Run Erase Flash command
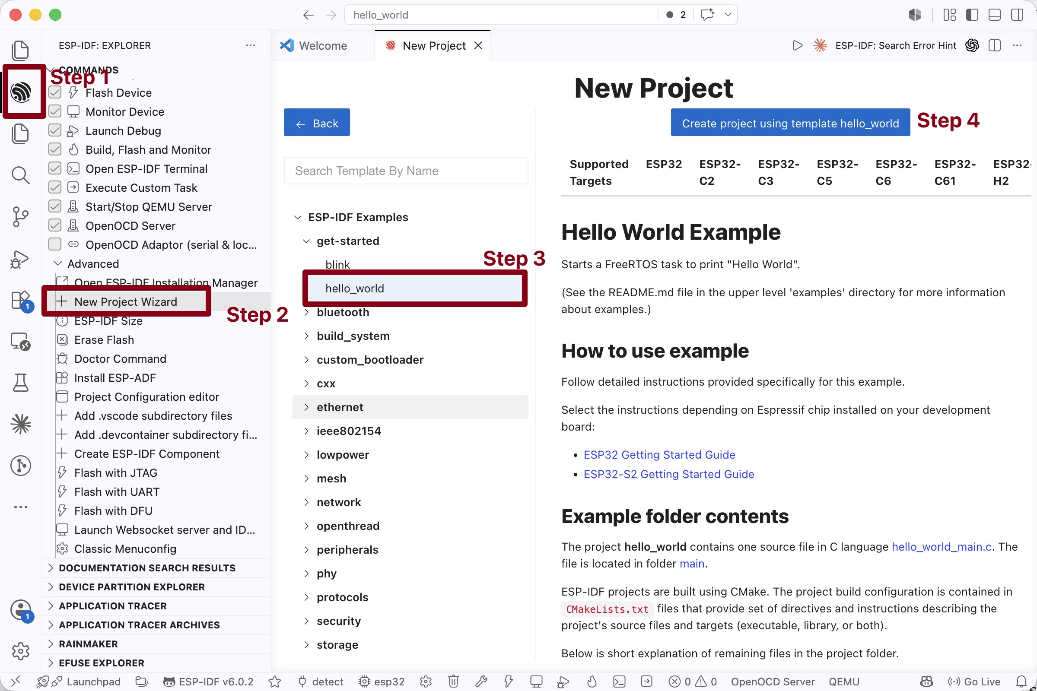The image size is (1037, 691). pos(104,340)
